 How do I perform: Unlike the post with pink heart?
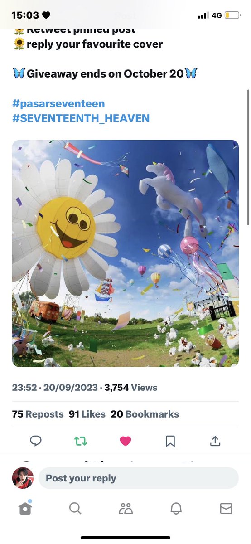(125, 441)
